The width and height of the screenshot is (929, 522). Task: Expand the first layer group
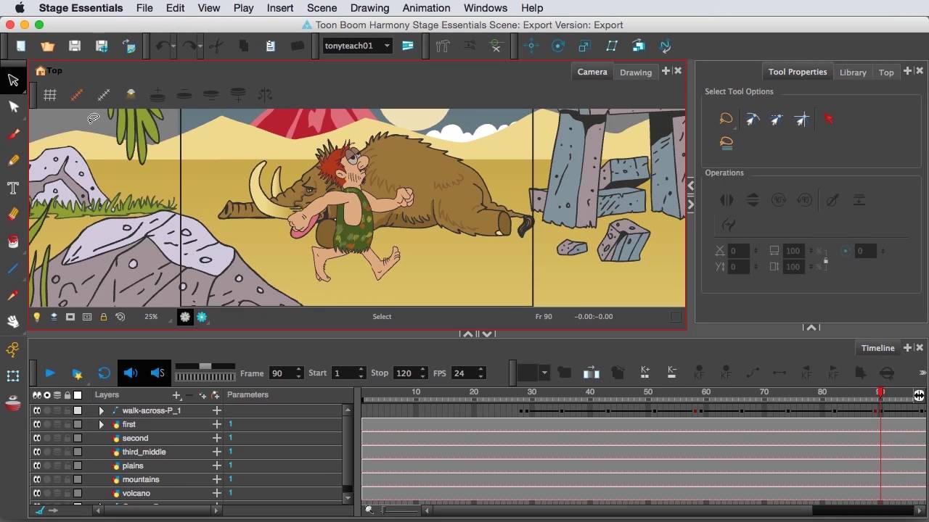click(x=101, y=424)
